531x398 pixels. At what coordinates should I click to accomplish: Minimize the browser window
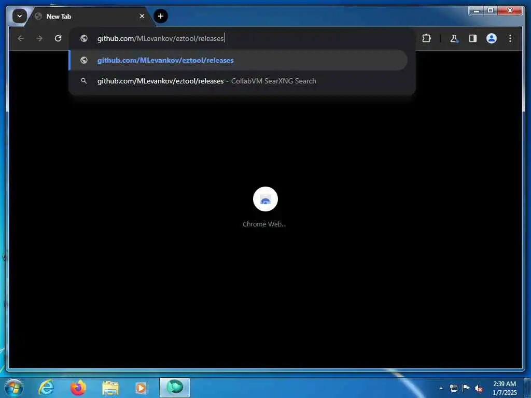(x=477, y=11)
